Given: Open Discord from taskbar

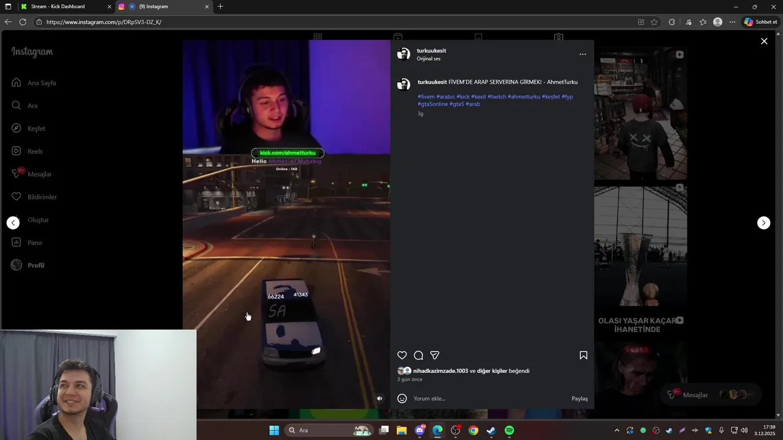Looking at the screenshot, I should coord(420,430).
